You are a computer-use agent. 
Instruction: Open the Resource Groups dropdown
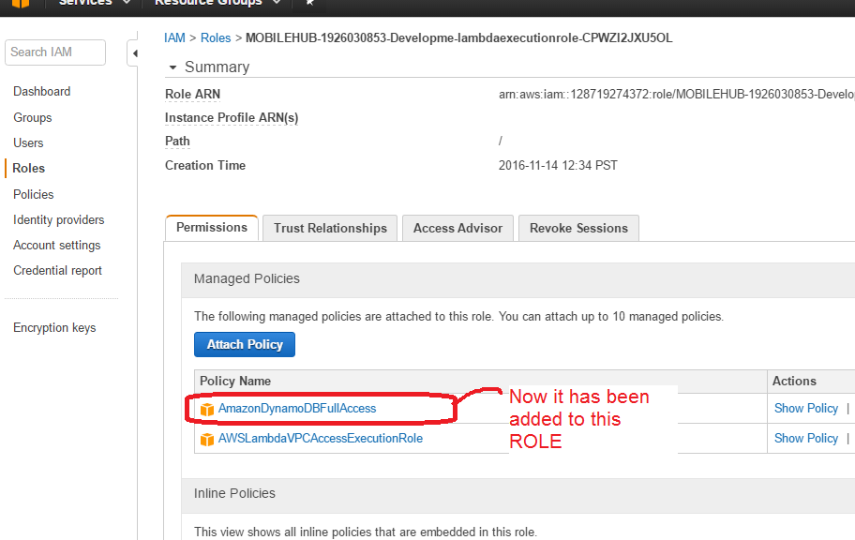[217, 4]
